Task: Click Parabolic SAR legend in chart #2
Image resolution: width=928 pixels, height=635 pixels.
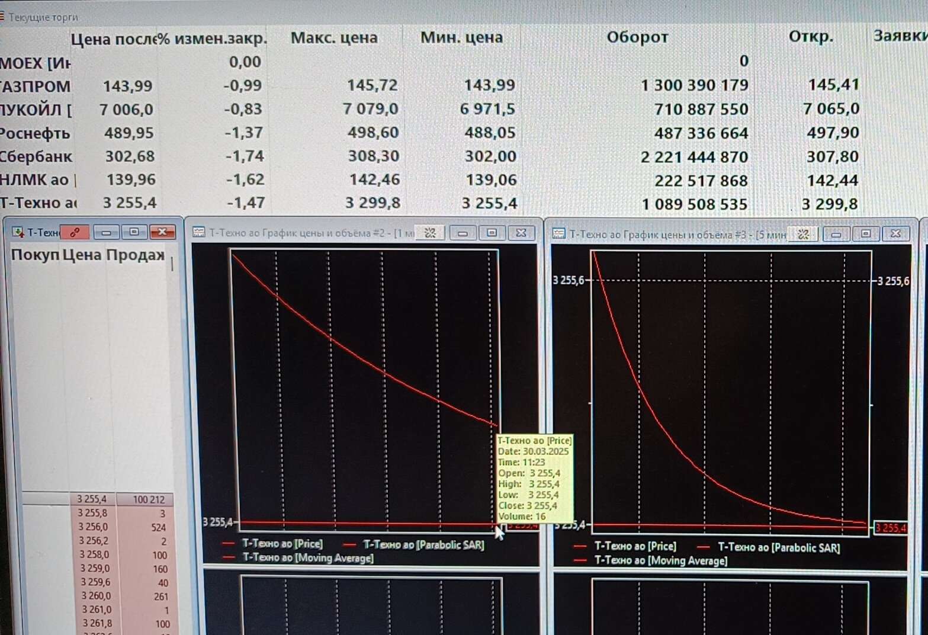Action: [423, 544]
